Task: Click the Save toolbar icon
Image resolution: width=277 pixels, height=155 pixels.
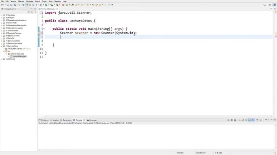Action: tap(8, 5)
